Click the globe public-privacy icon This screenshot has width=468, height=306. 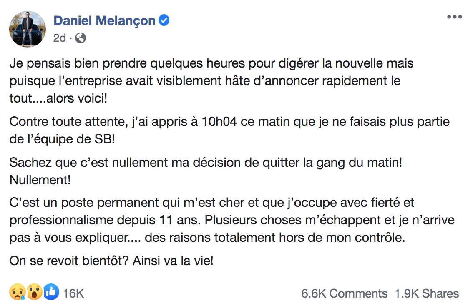coord(80,38)
